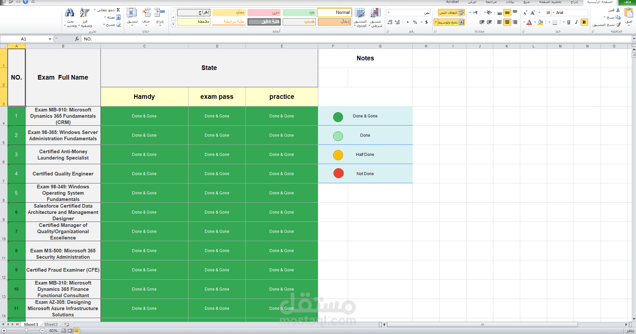Click the Page Break Preview view icon

coord(64,331)
